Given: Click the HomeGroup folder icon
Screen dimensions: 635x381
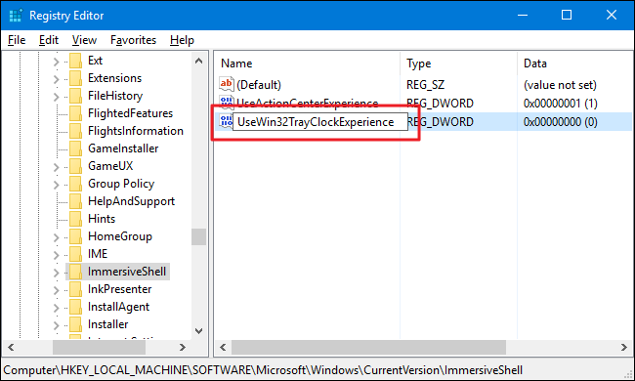Looking at the screenshot, I should (76, 236).
